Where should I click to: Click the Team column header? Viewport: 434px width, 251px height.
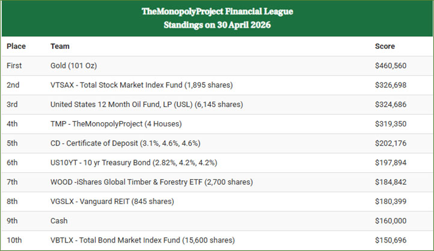click(x=60, y=46)
